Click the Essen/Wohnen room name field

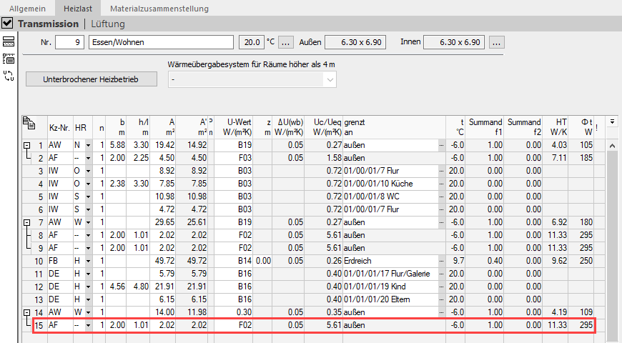pos(161,42)
